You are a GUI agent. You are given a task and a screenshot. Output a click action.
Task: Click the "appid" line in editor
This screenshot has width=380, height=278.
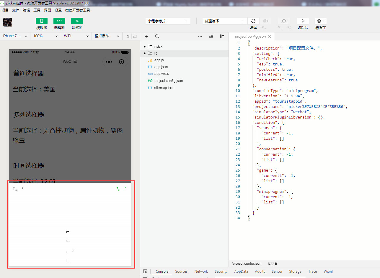coord(279,101)
